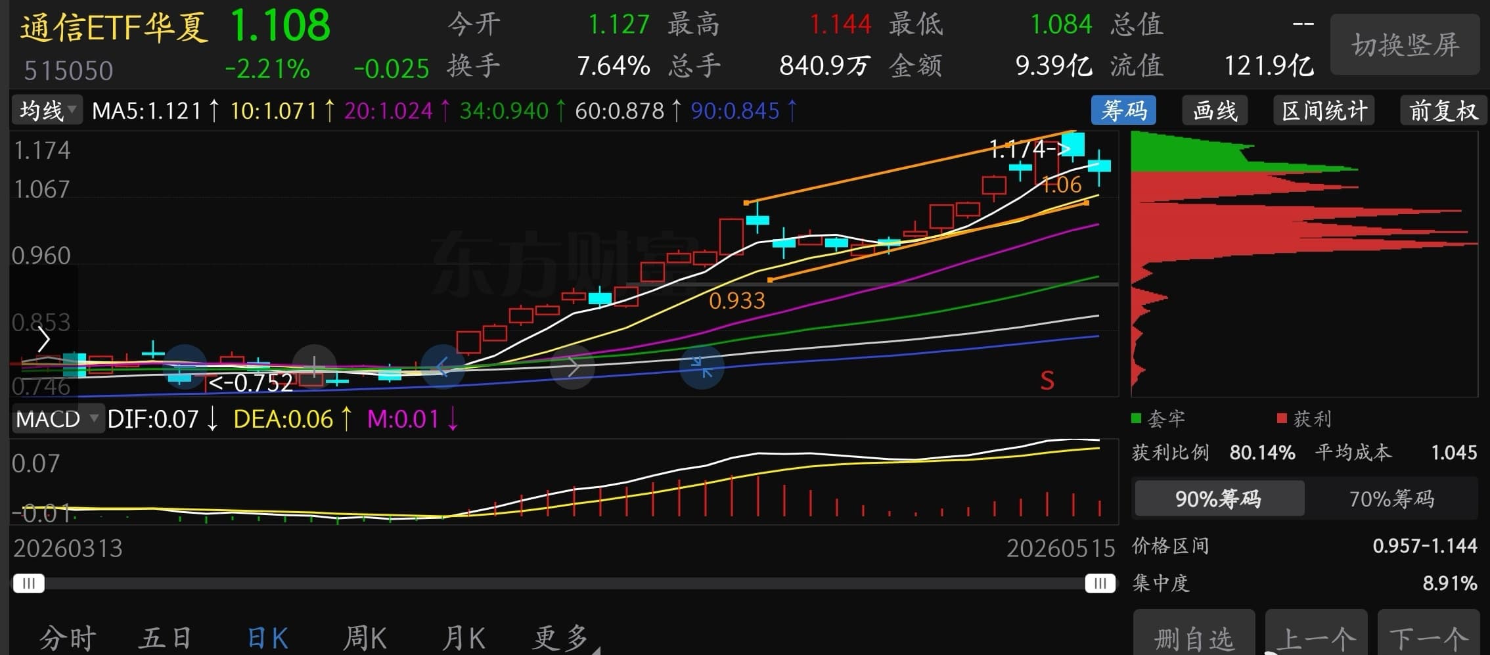This screenshot has height=655, width=1490.
Task: Click the DEA:0.06 MACD value
Action: click(283, 419)
